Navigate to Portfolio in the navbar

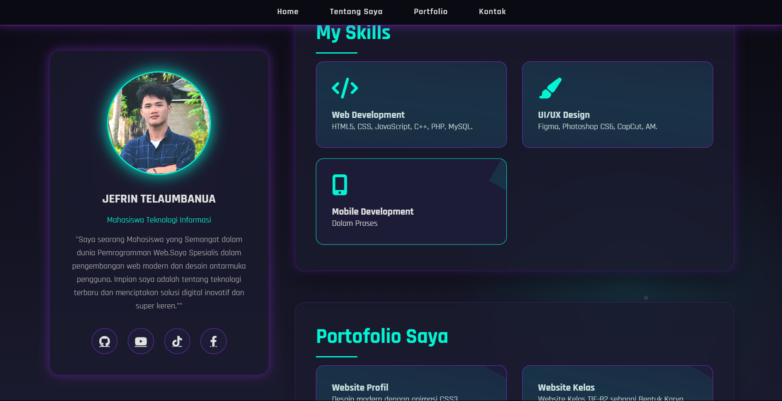click(430, 12)
